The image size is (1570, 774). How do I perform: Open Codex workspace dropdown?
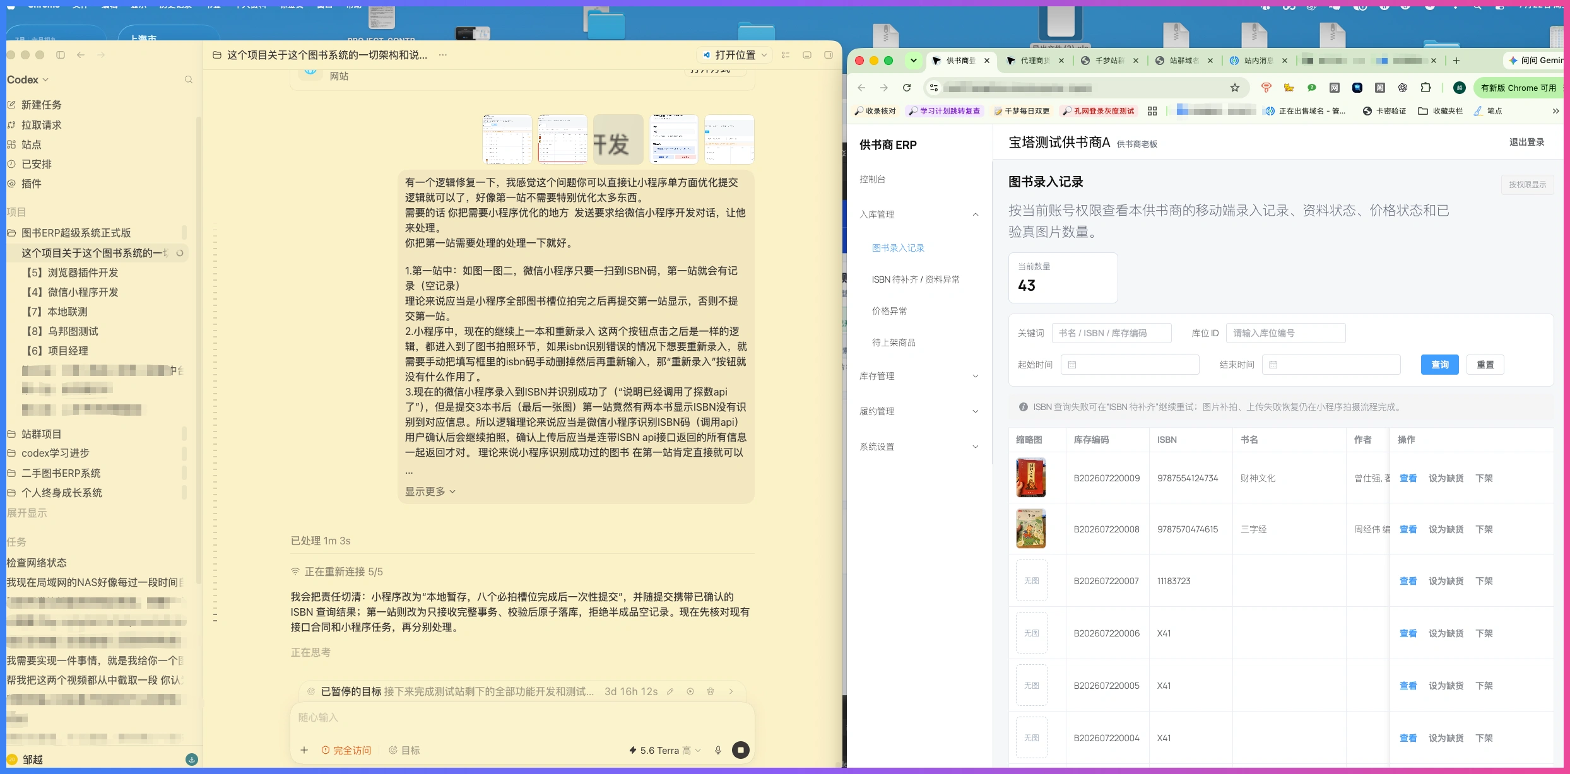coord(28,79)
